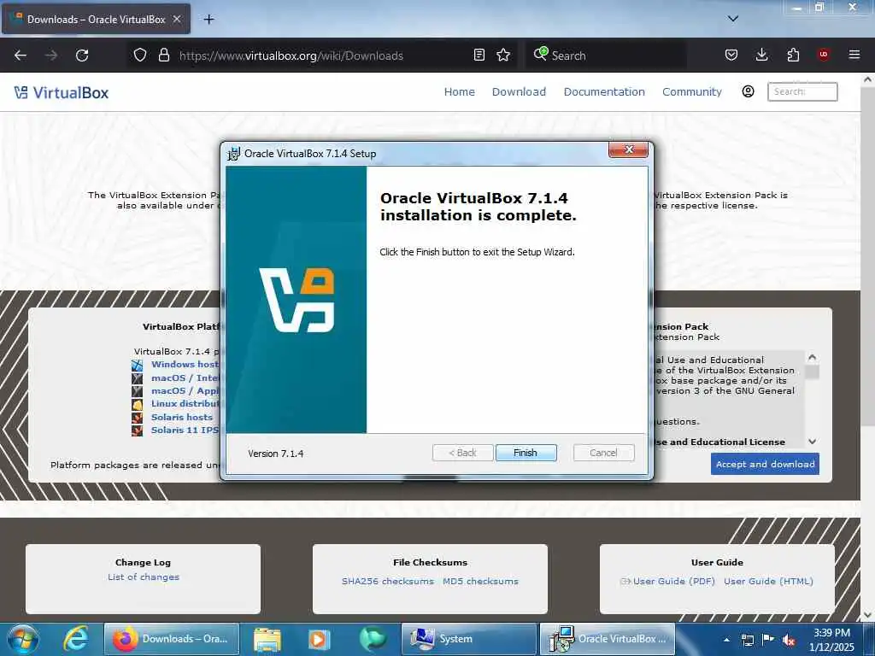Open the Documentation site menu item
The width and height of the screenshot is (875, 656).
click(x=604, y=91)
